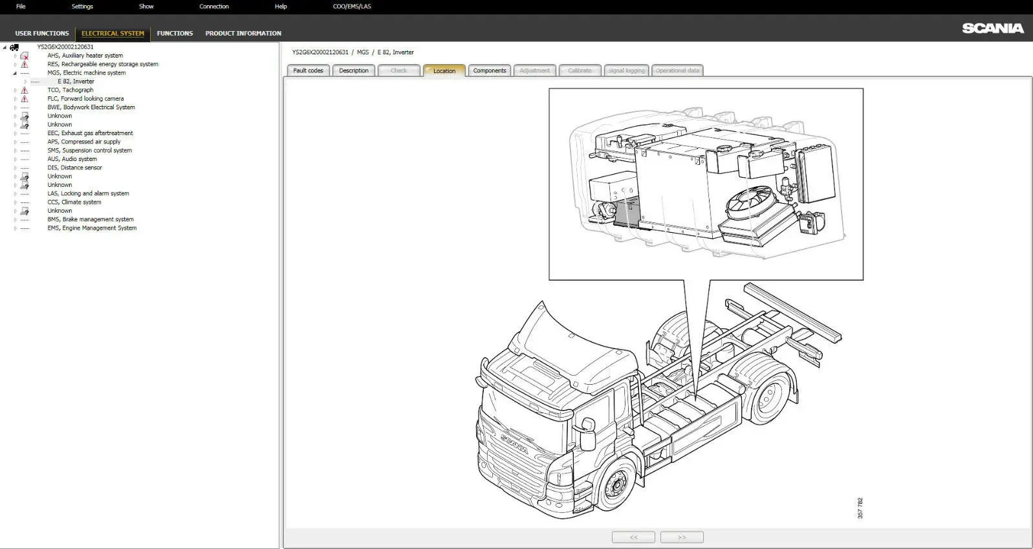1033x549 pixels.
Task: Click the previous image << button
Action: [x=633, y=537]
